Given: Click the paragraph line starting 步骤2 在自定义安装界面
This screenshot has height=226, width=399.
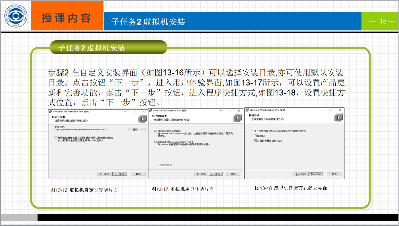Looking at the screenshot, I should (x=196, y=73).
